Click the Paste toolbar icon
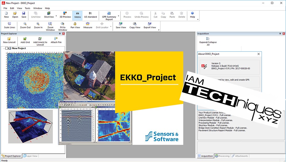286x162 pixels. coord(172,15)
